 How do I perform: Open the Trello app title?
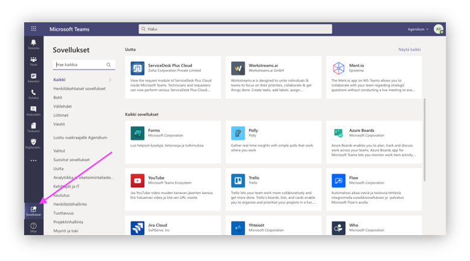click(254, 177)
